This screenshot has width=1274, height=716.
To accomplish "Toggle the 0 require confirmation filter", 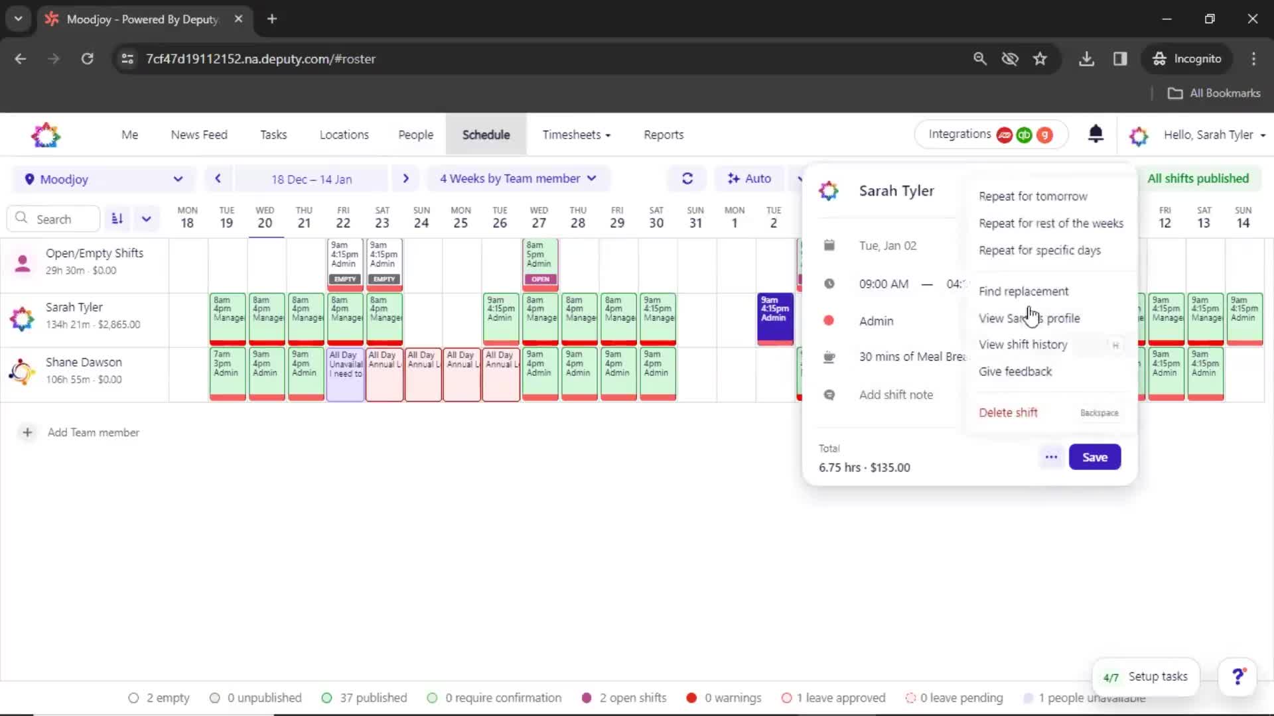I will pyautogui.click(x=494, y=697).
